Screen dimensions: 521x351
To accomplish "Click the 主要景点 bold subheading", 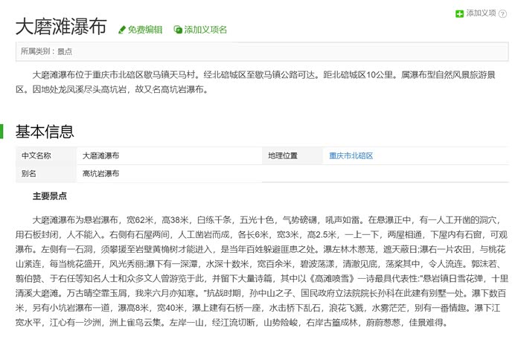I will coord(50,196).
